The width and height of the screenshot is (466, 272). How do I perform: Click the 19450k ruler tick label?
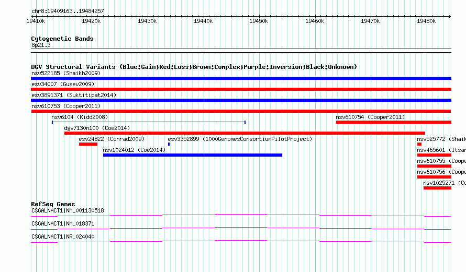click(x=259, y=21)
